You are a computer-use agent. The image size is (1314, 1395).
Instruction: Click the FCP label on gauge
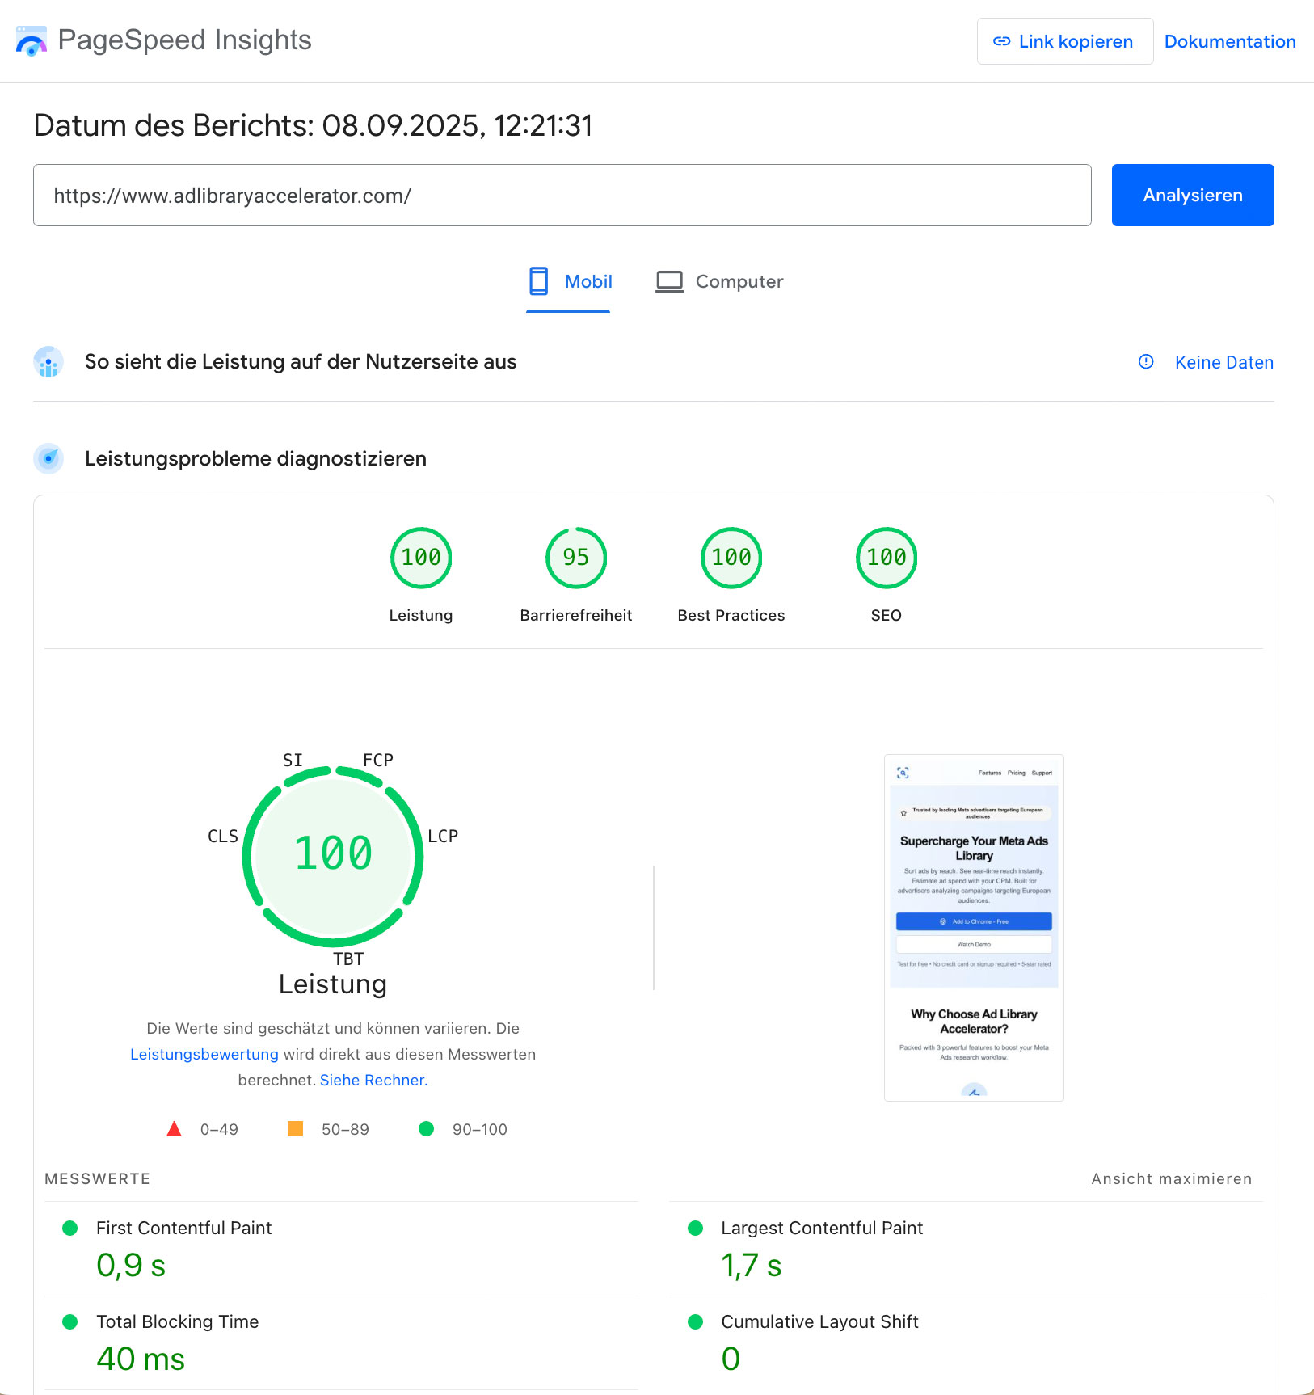point(378,760)
